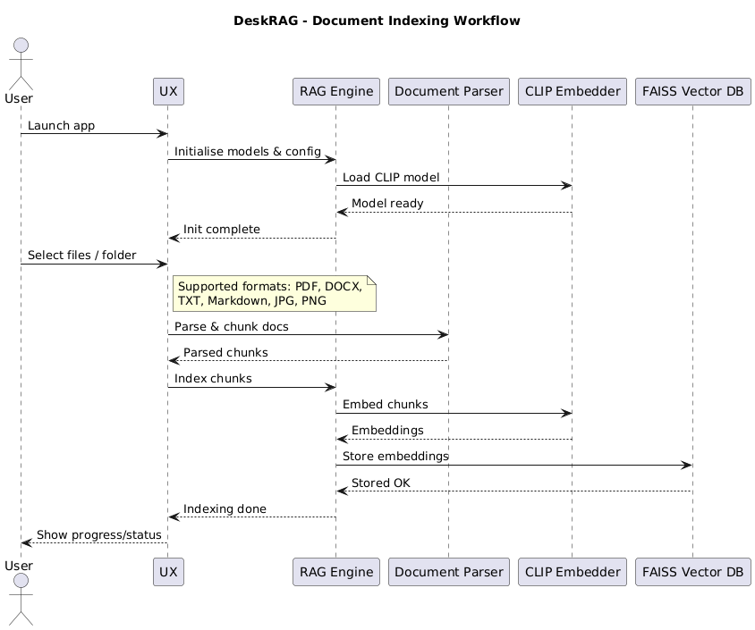Click the 'Show progress/status' label
The width and height of the screenshot is (755, 630).
99,534
